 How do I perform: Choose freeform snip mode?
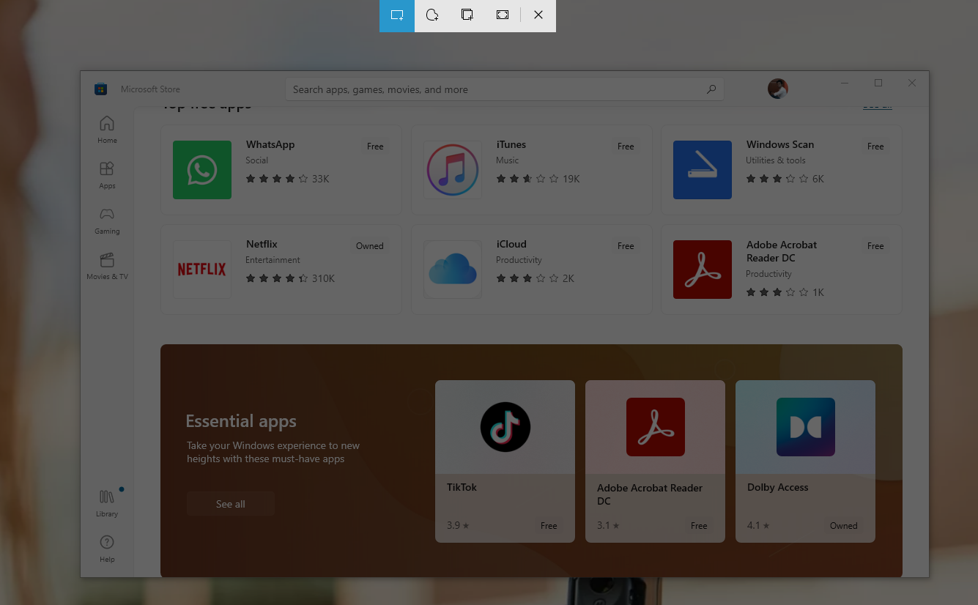coord(432,15)
